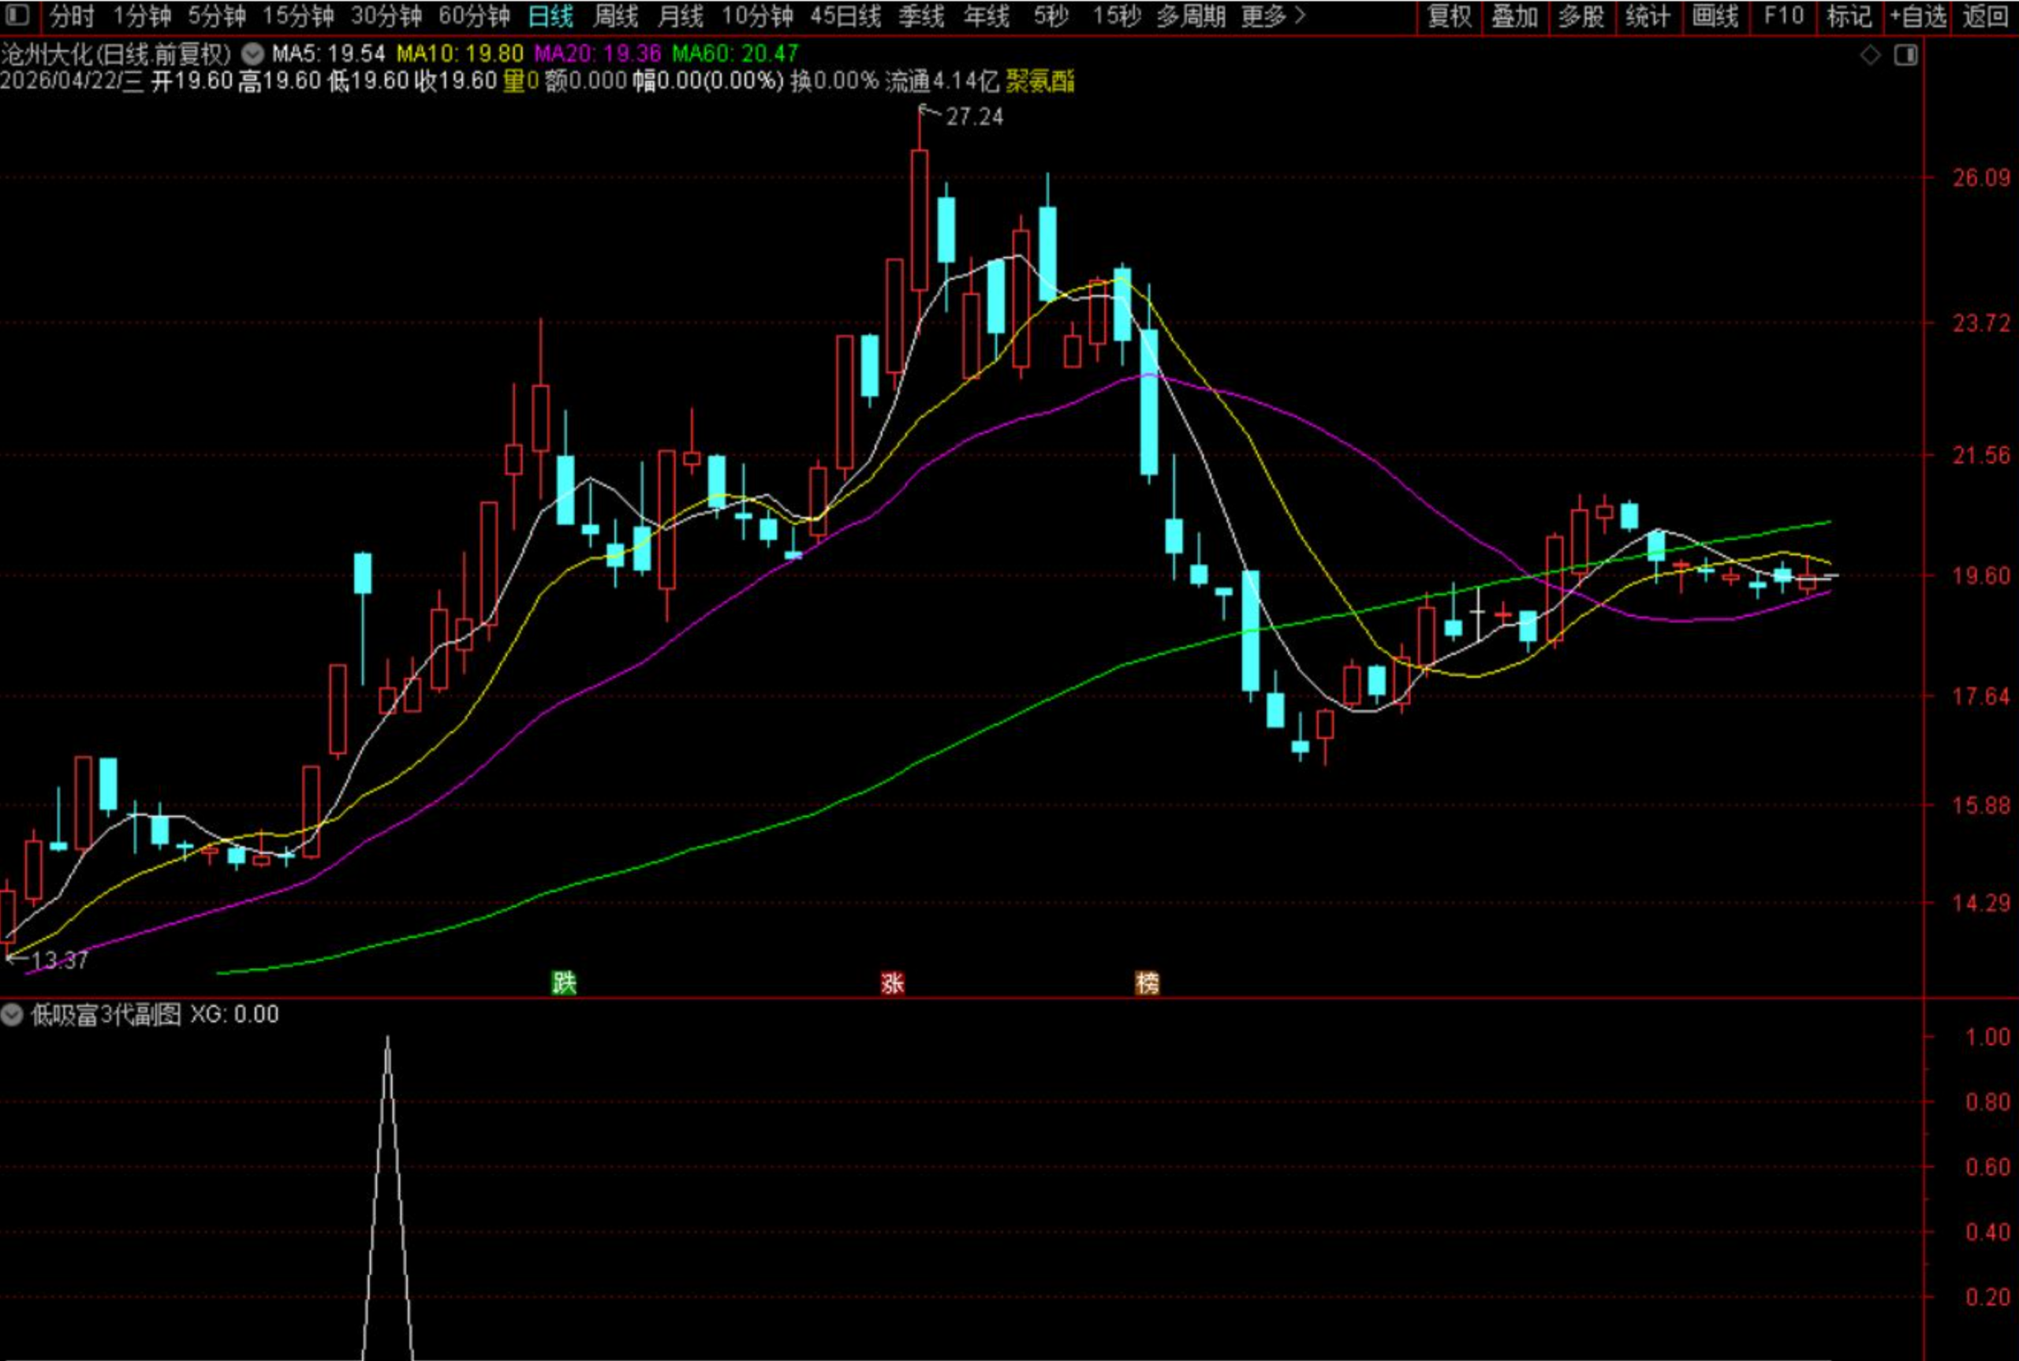Click the orange 榜 marker badge
Screen dimensions: 2019x1361
tap(1148, 983)
